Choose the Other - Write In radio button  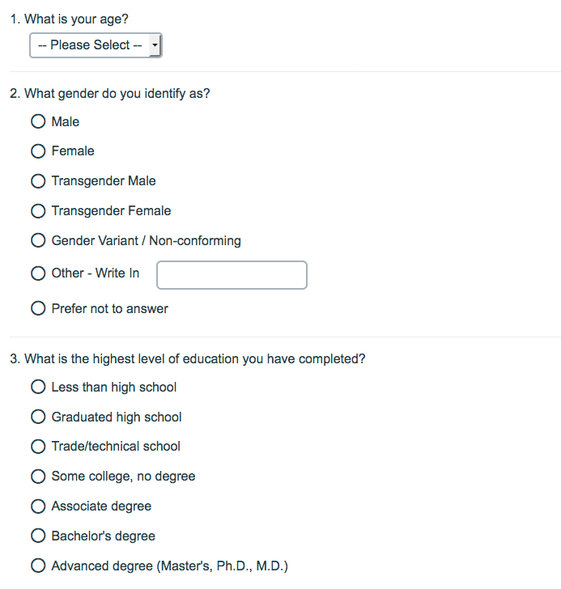pyautogui.click(x=38, y=273)
